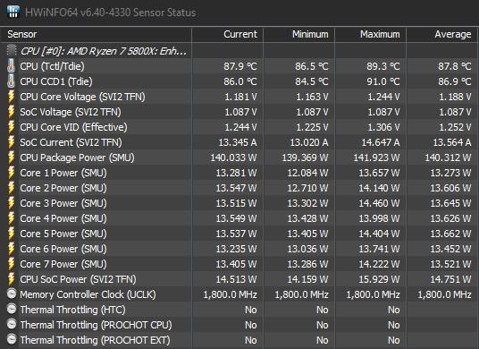Click lightning icon for CPU Core VID
Screen dimensions: 479x349
[x=12, y=127]
